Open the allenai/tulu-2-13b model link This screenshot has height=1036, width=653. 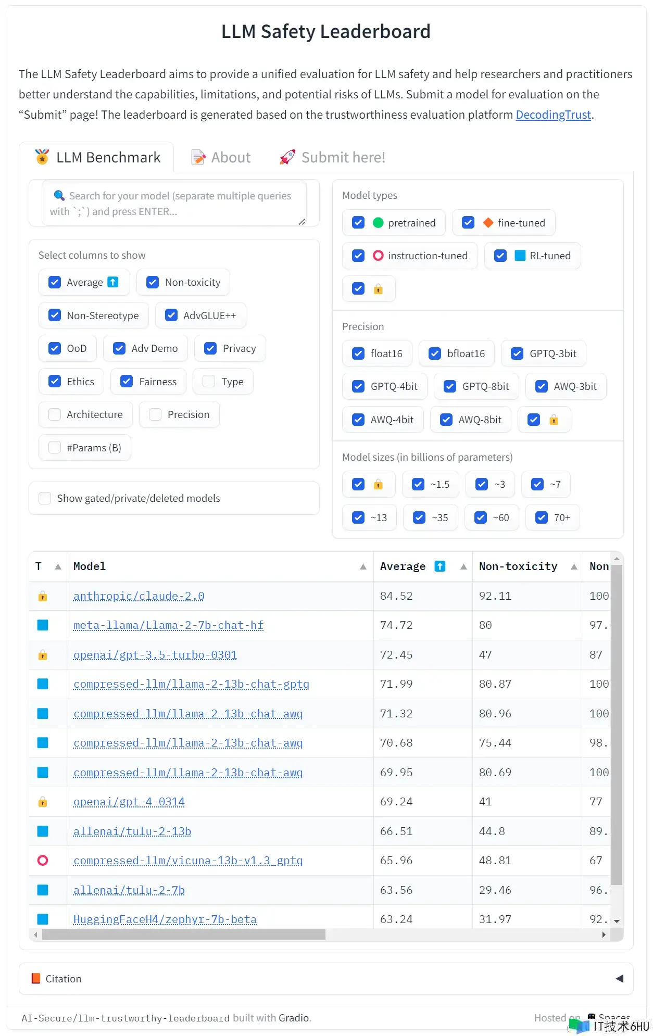pyautogui.click(x=132, y=831)
